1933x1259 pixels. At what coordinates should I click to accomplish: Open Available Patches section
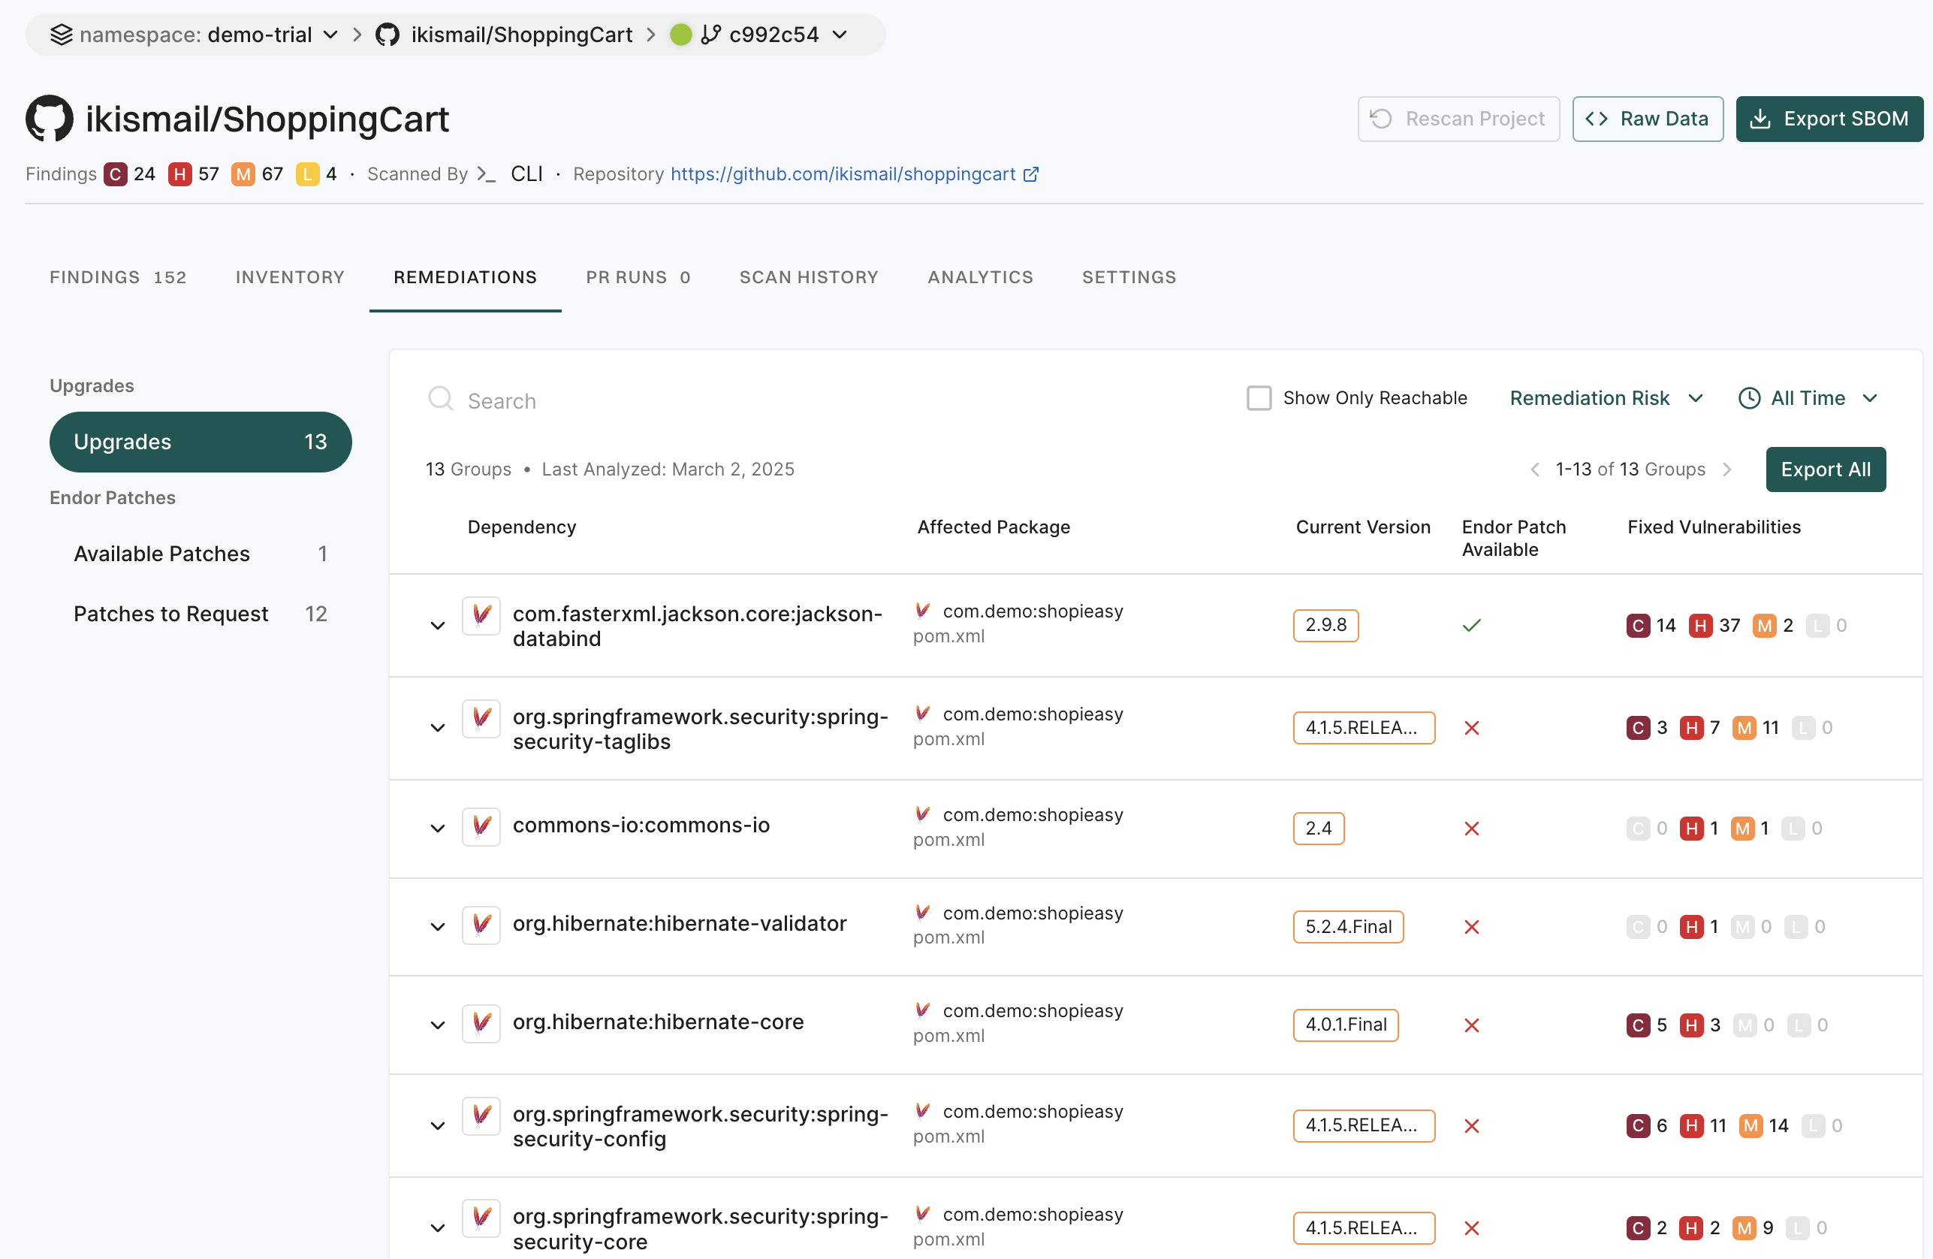pyautogui.click(x=161, y=553)
